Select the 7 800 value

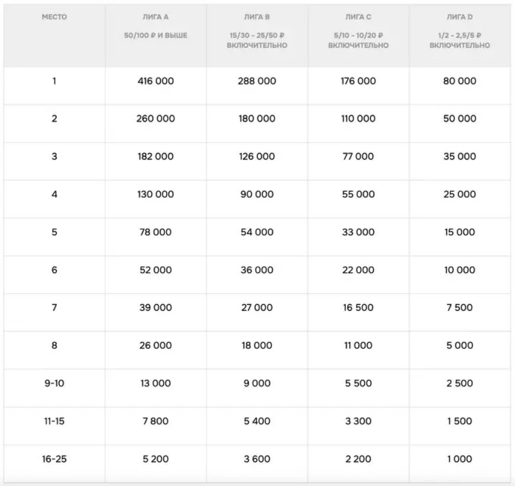pos(156,421)
